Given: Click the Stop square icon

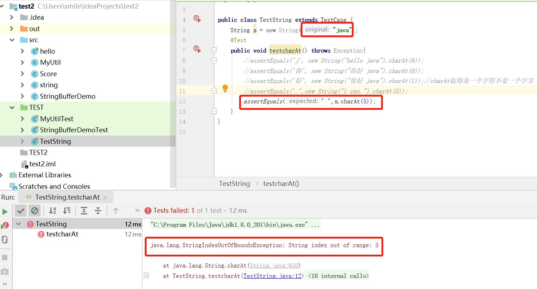Looking at the screenshot, I should point(5,258).
